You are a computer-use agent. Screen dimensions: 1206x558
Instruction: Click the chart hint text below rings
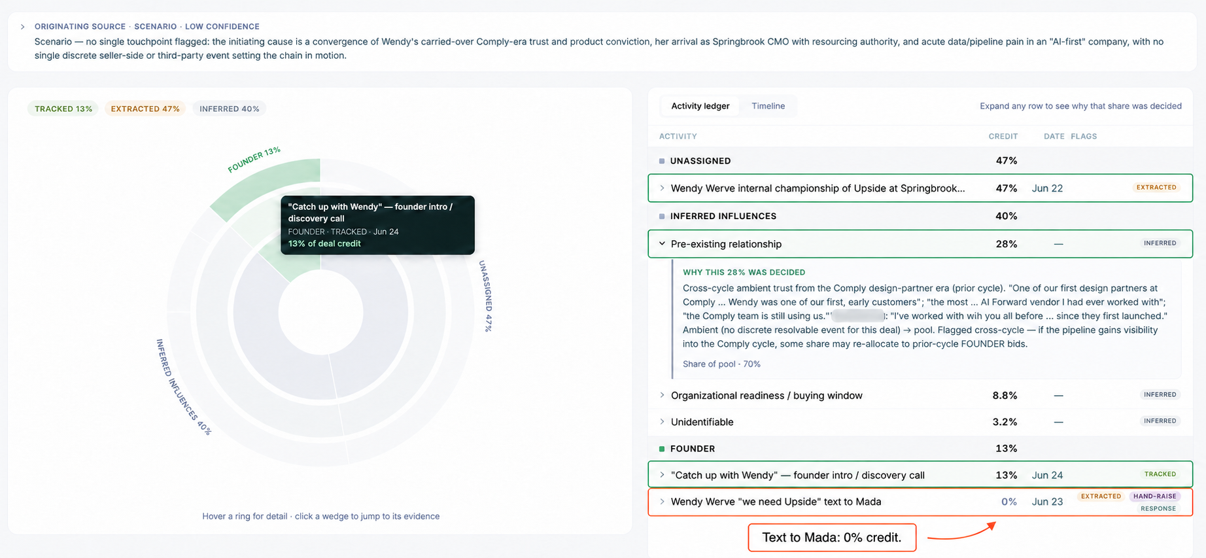(320, 516)
